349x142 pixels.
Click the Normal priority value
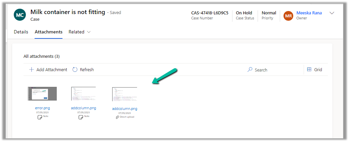point(269,13)
